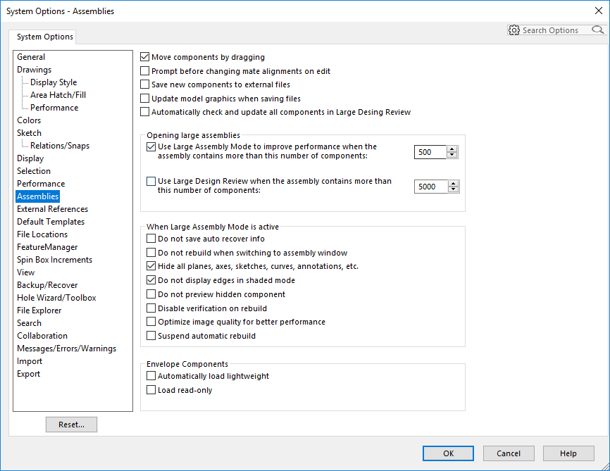610x471 pixels.
Task: Click the Reset... button
Action: (71, 425)
